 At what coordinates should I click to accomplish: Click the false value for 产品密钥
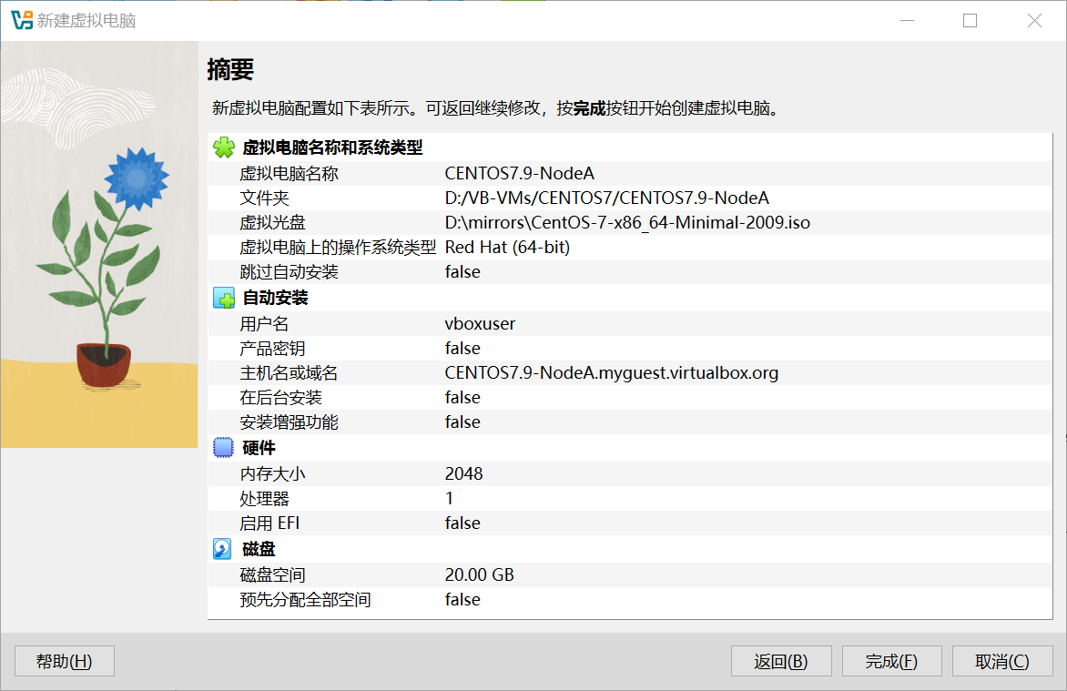click(462, 349)
